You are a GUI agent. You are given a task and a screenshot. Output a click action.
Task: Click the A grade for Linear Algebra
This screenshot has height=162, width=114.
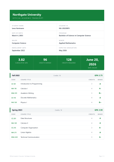(x=100, y=132)
